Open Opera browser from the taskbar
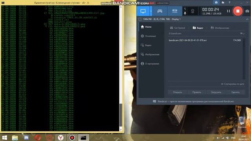The height and width of the screenshot is (141, 251). tap(38, 137)
